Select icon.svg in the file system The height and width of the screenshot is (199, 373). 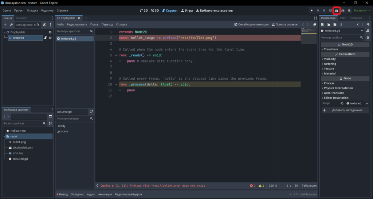[18, 153]
